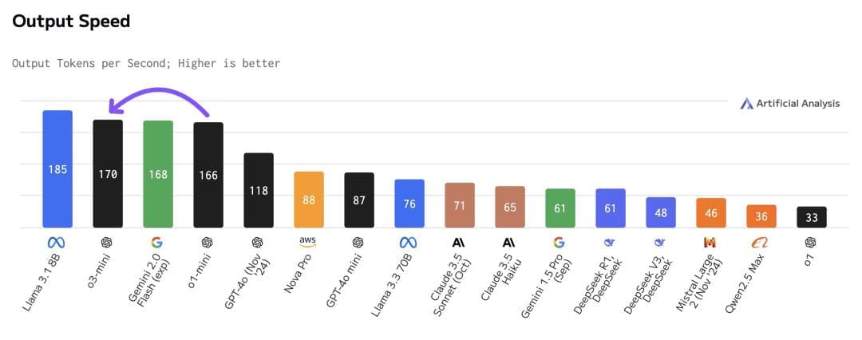The width and height of the screenshot is (862, 340).
Task: Select the orange Nova Pro bar showing 88
Action: [x=309, y=200]
